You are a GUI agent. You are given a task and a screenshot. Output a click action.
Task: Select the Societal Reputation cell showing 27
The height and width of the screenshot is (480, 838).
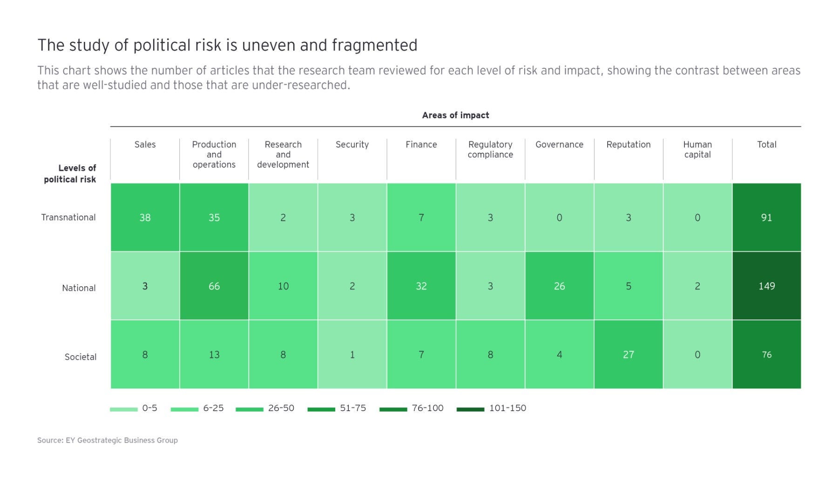pos(628,355)
